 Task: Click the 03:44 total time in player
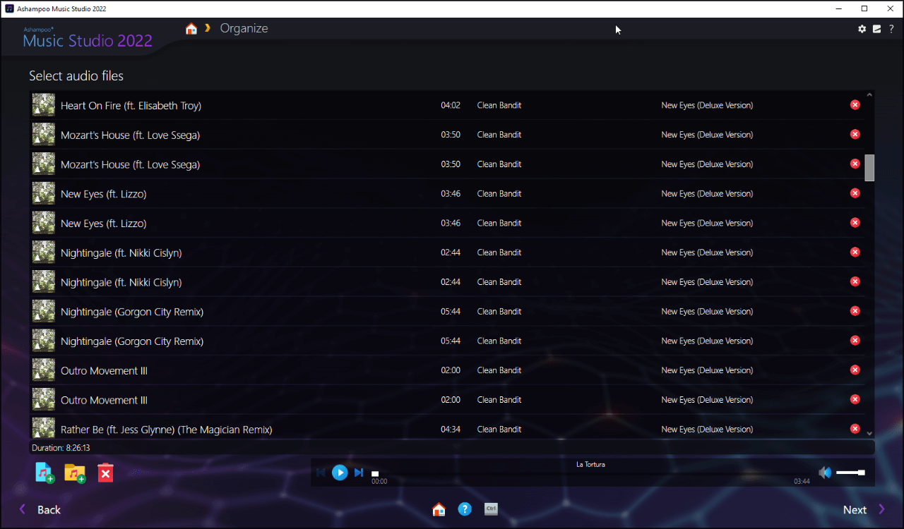pyautogui.click(x=802, y=482)
